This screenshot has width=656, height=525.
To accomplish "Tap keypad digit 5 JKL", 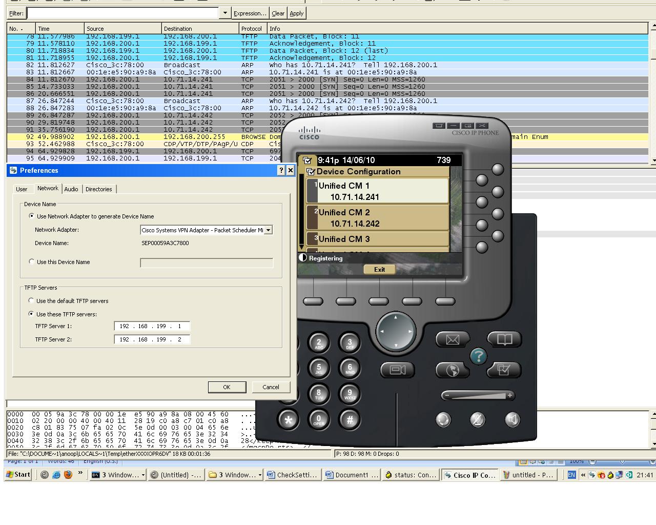I will click(318, 368).
